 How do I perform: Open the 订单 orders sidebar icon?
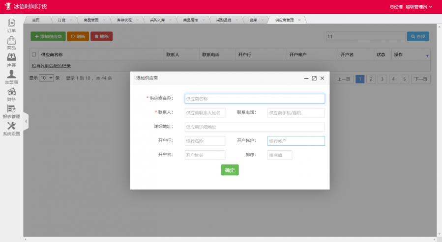[11, 23]
